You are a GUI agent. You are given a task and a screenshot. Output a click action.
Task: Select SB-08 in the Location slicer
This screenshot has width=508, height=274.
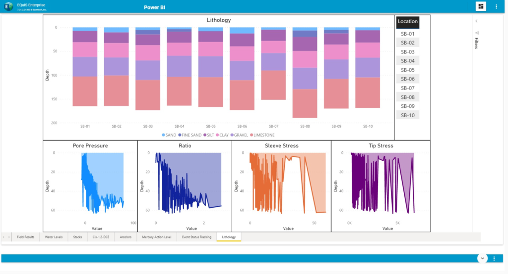click(408, 97)
